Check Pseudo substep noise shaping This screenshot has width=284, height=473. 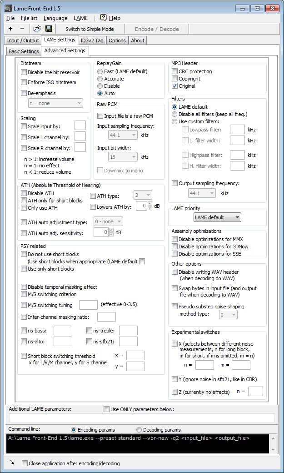coord(174,307)
